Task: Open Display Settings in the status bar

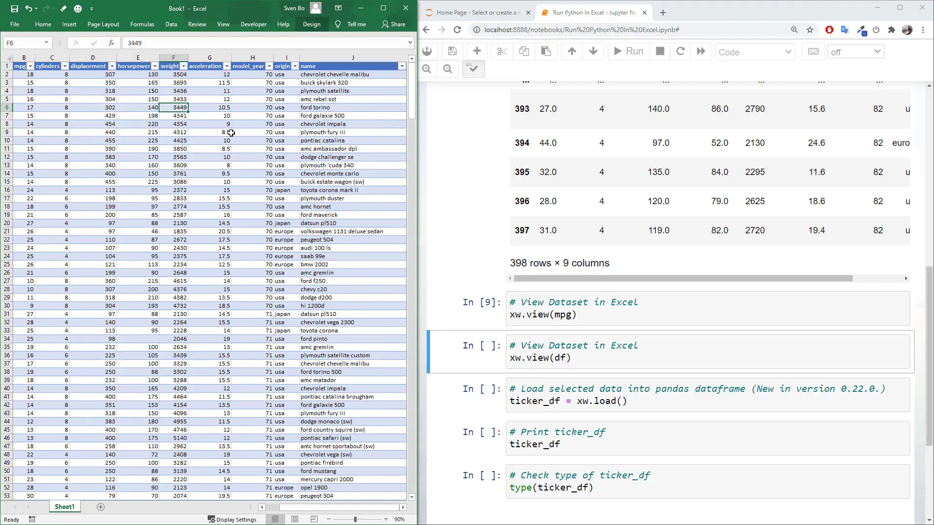Action: click(x=237, y=519)
